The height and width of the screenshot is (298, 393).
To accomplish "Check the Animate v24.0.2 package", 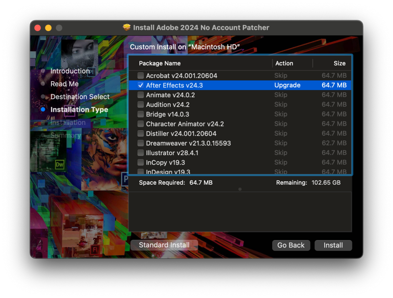I will [140, 95].
